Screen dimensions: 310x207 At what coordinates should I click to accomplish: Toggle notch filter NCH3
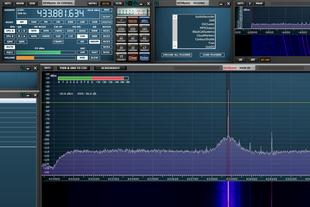tap(107, 42)
